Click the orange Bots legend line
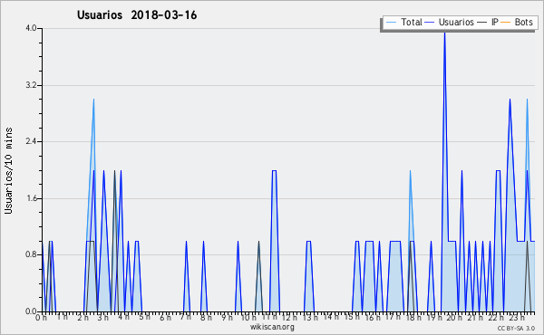Viewport: 544px width, 335px height. pos(506,23)
